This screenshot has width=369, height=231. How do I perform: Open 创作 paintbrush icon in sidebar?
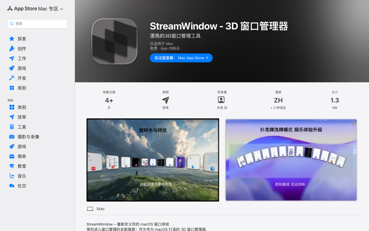pos(12,49)
